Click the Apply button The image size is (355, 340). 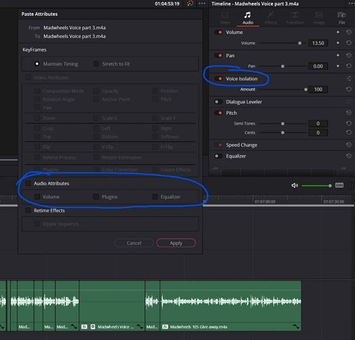[x=176, y=243]
